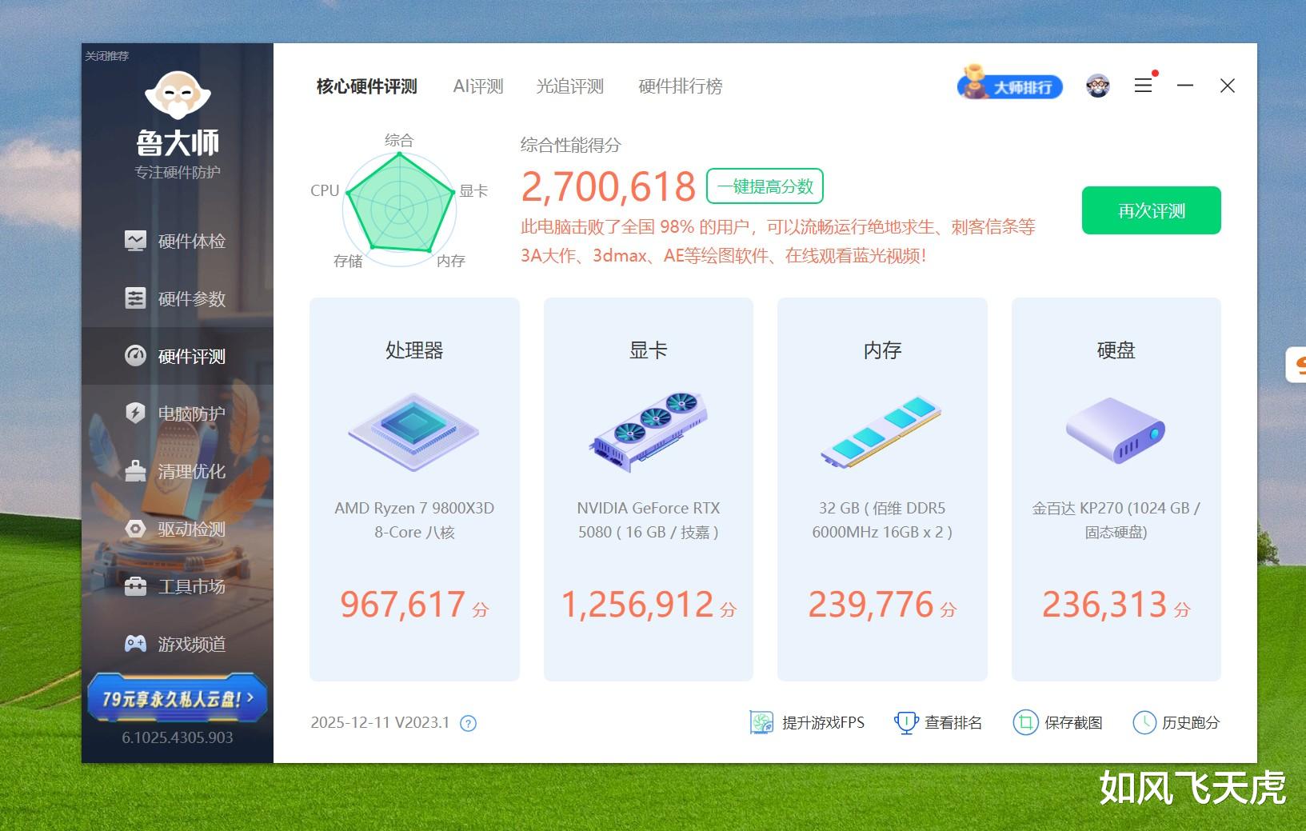The width and height of the screenshot is (1306, 831).
Task: Click the 硬盘 drive image
Action: coord(1116,430)
